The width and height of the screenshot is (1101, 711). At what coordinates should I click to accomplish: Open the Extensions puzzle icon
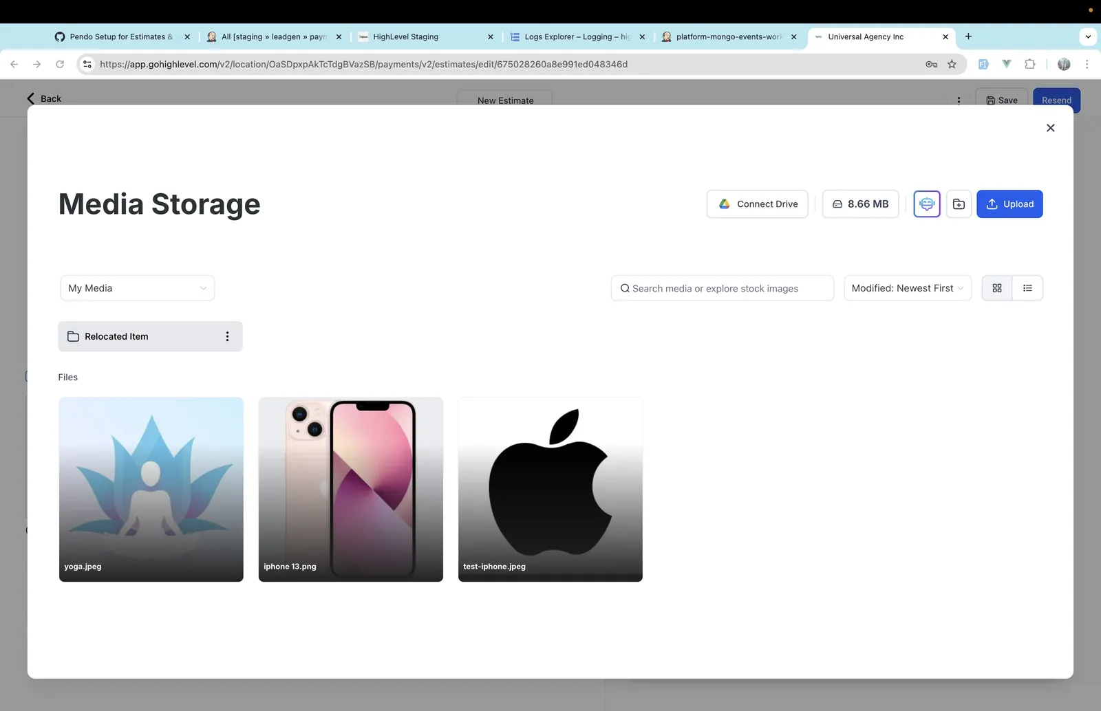point(1029,64)
